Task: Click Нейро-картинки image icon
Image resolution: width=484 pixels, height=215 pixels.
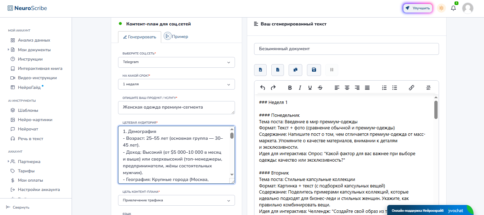Action: (x=13, y=120)
